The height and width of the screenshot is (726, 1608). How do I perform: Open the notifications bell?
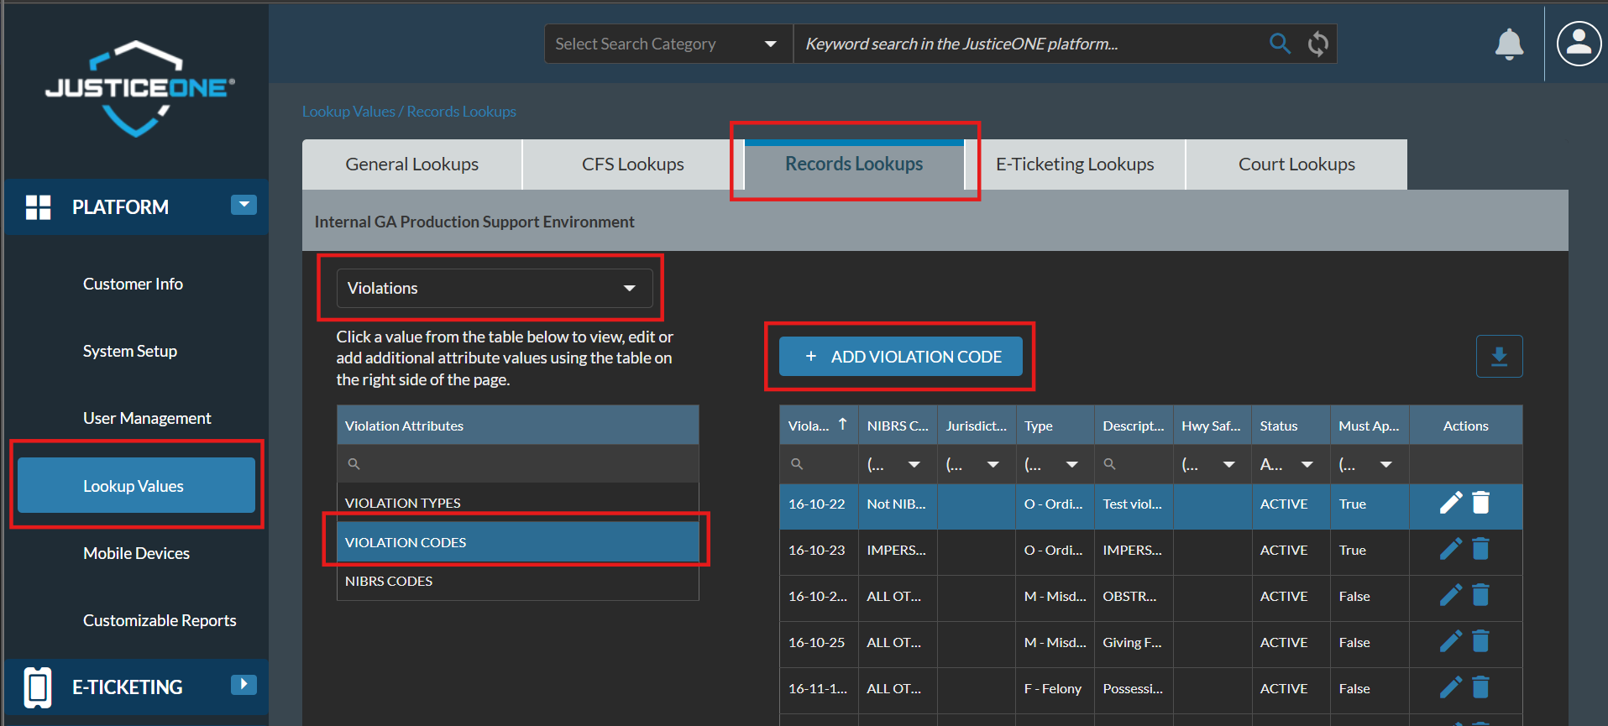coord(1509,44)
